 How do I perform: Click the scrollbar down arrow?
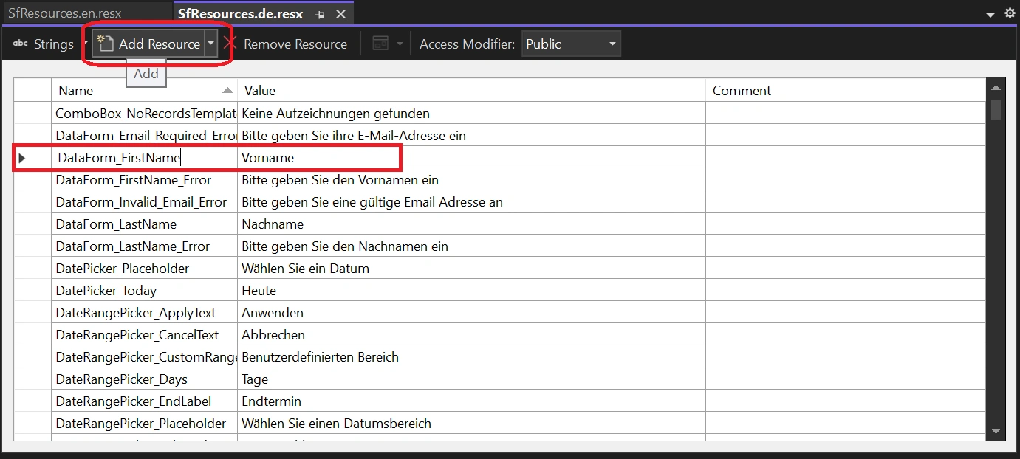click(996, 431)
